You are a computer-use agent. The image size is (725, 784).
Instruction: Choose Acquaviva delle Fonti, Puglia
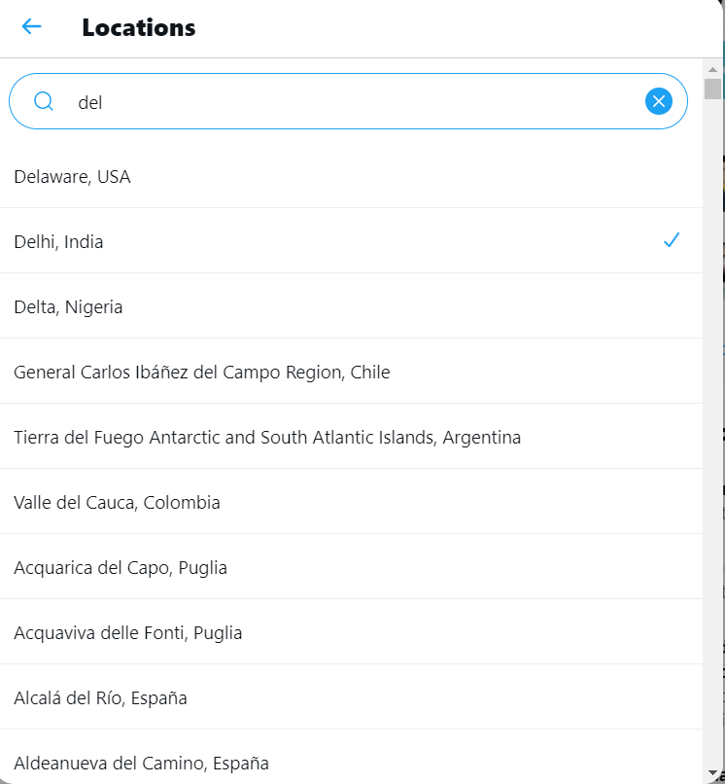coord(351,632)
